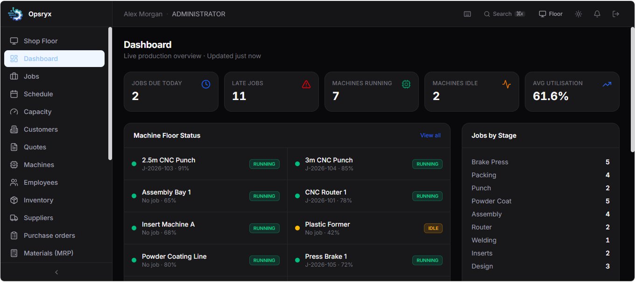Click the Opsryx logo icon

pyautogui.click(x=15, y=14)
